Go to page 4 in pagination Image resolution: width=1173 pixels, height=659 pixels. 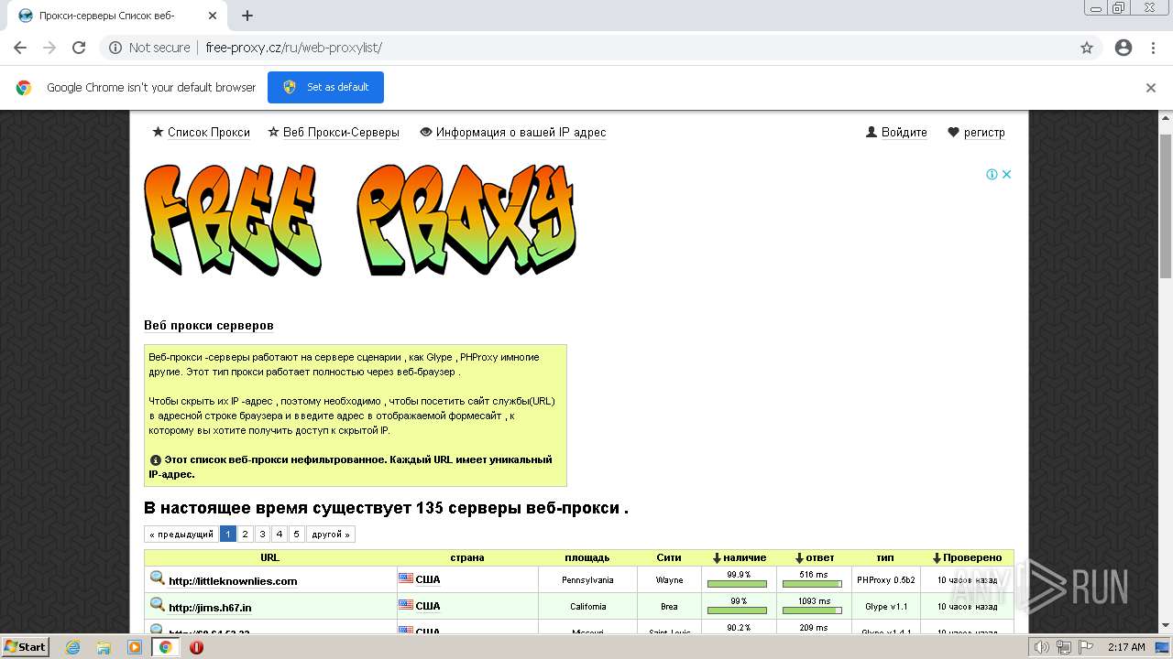tap(280, 535)
